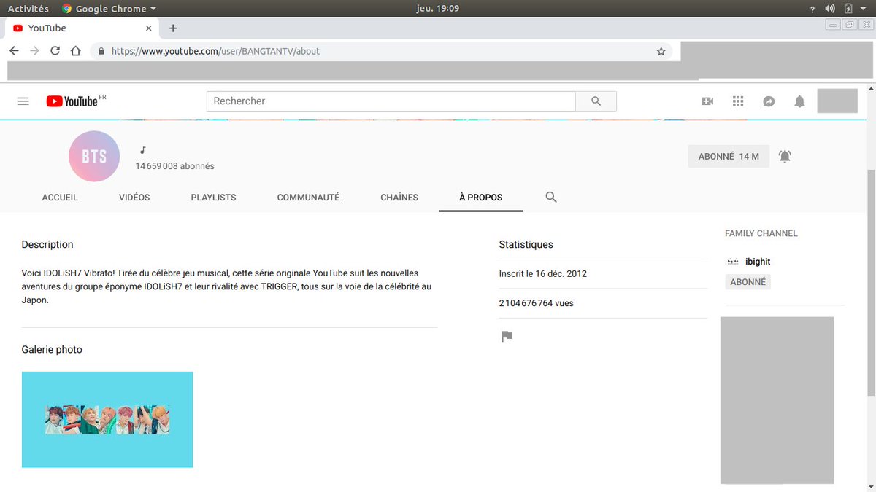This screenshot has height=492, width=876.
Task: Open the Activités overview
Action: click(28, 9)
